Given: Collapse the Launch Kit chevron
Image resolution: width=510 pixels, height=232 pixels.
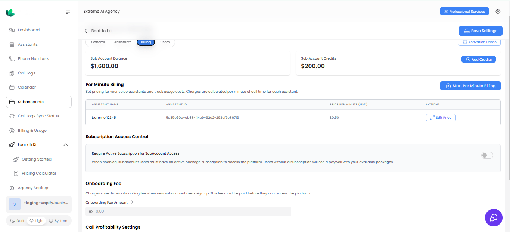Looking at the screenshot, I should tap(66, 145).
